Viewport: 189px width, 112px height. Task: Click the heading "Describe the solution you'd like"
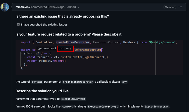coord(42,91)
